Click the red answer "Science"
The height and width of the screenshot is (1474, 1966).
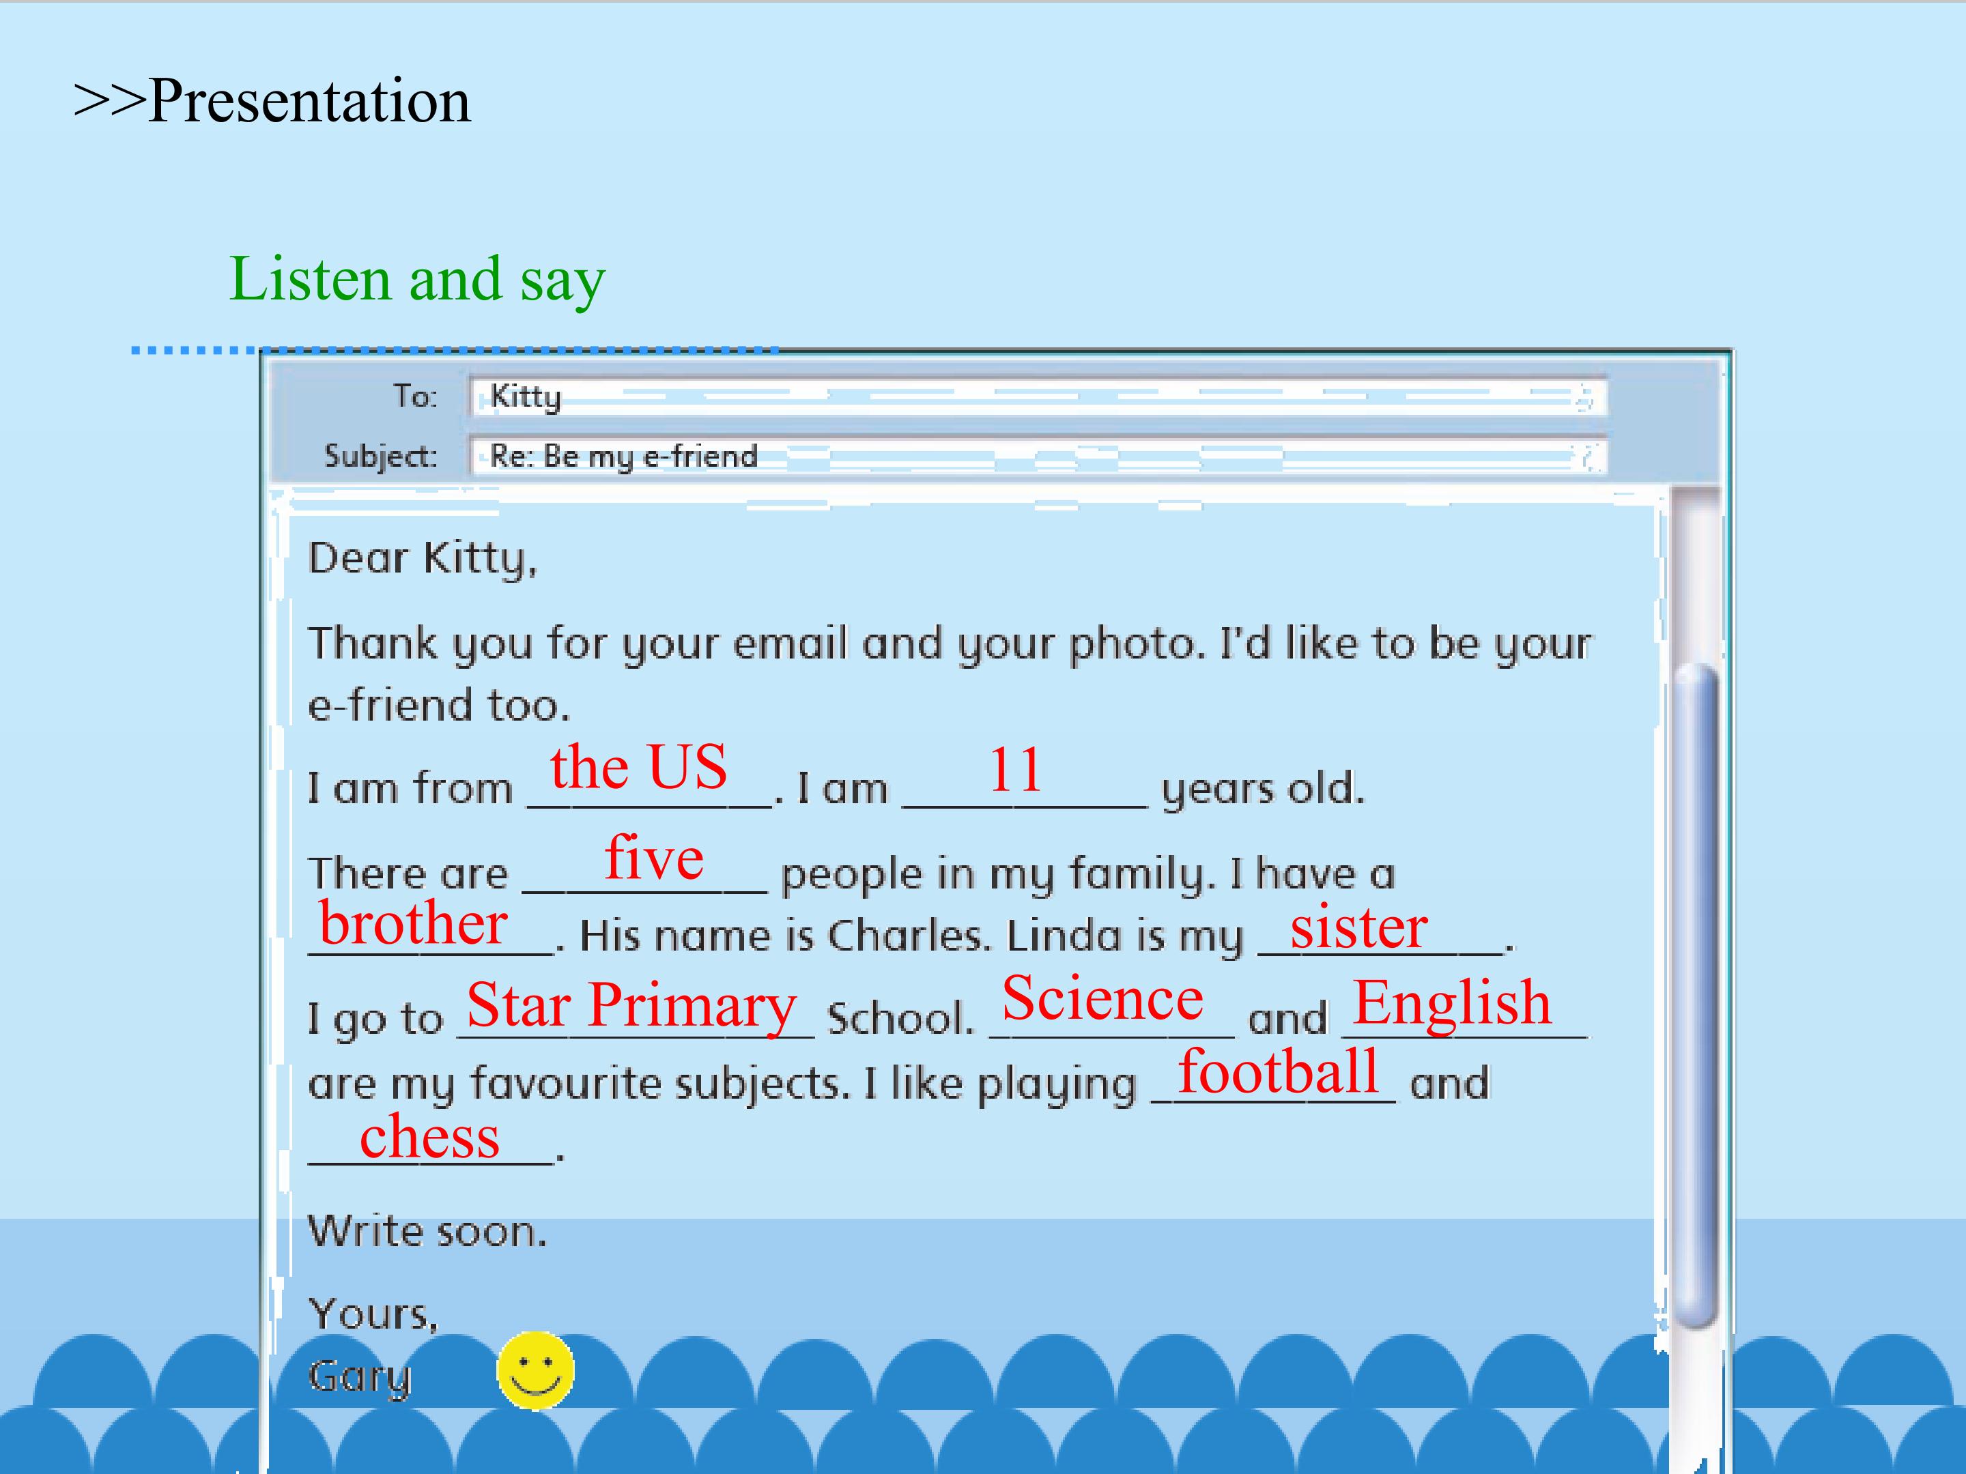tap(1102, 998)
